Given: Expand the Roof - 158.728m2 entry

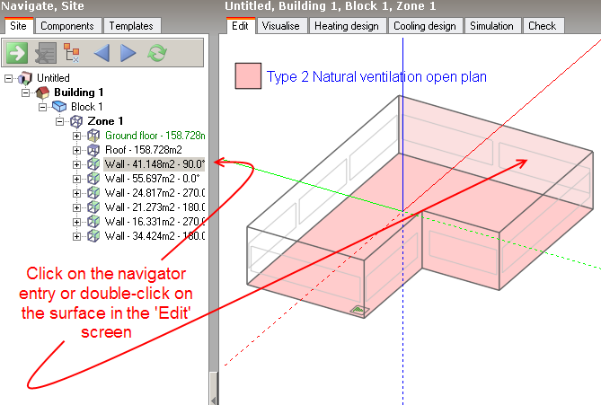Looking at the screenshot, I should [x=77, y=150].
